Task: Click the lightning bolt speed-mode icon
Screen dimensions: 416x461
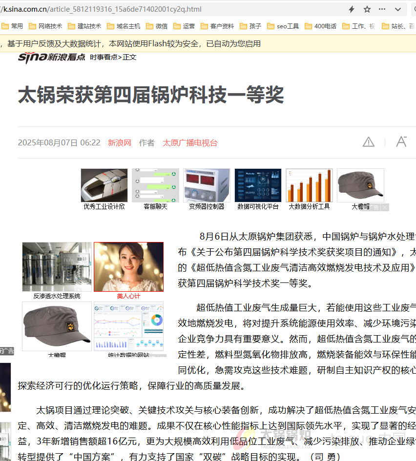Action: [352, 9]
